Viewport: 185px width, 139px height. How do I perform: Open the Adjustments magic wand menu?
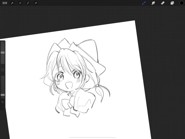click(x=20, y=3)
